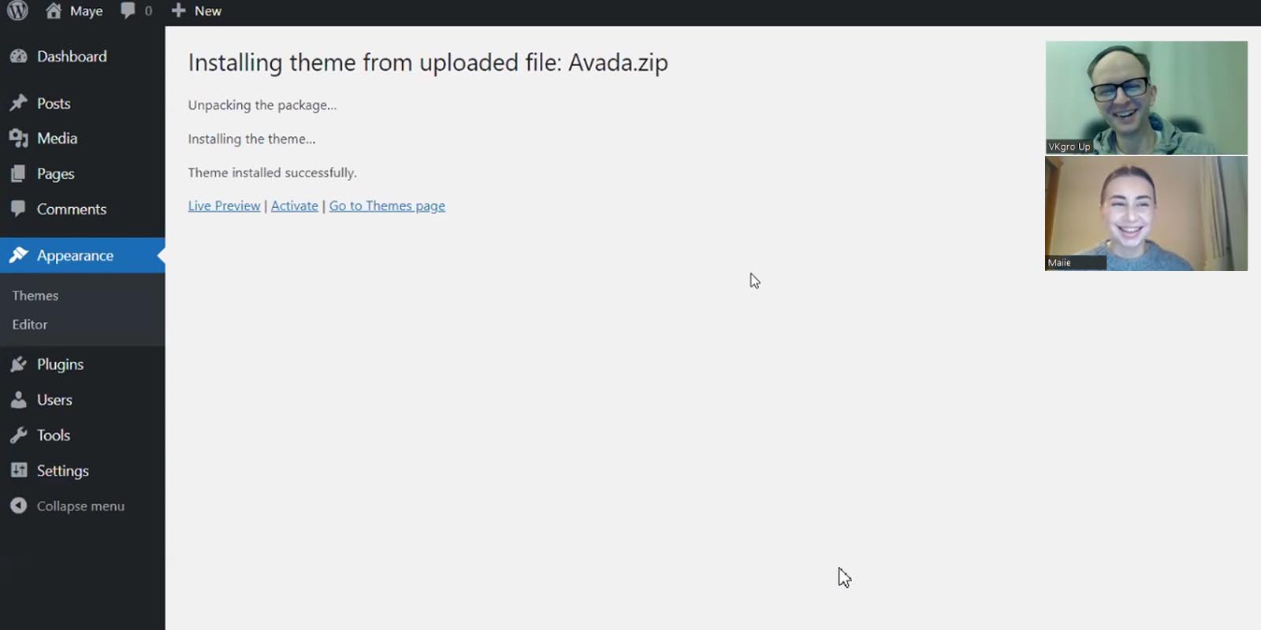The image size is (1261, 630).
Task: Select the Posts pushpin icon
Action: (x=19, y=103)
